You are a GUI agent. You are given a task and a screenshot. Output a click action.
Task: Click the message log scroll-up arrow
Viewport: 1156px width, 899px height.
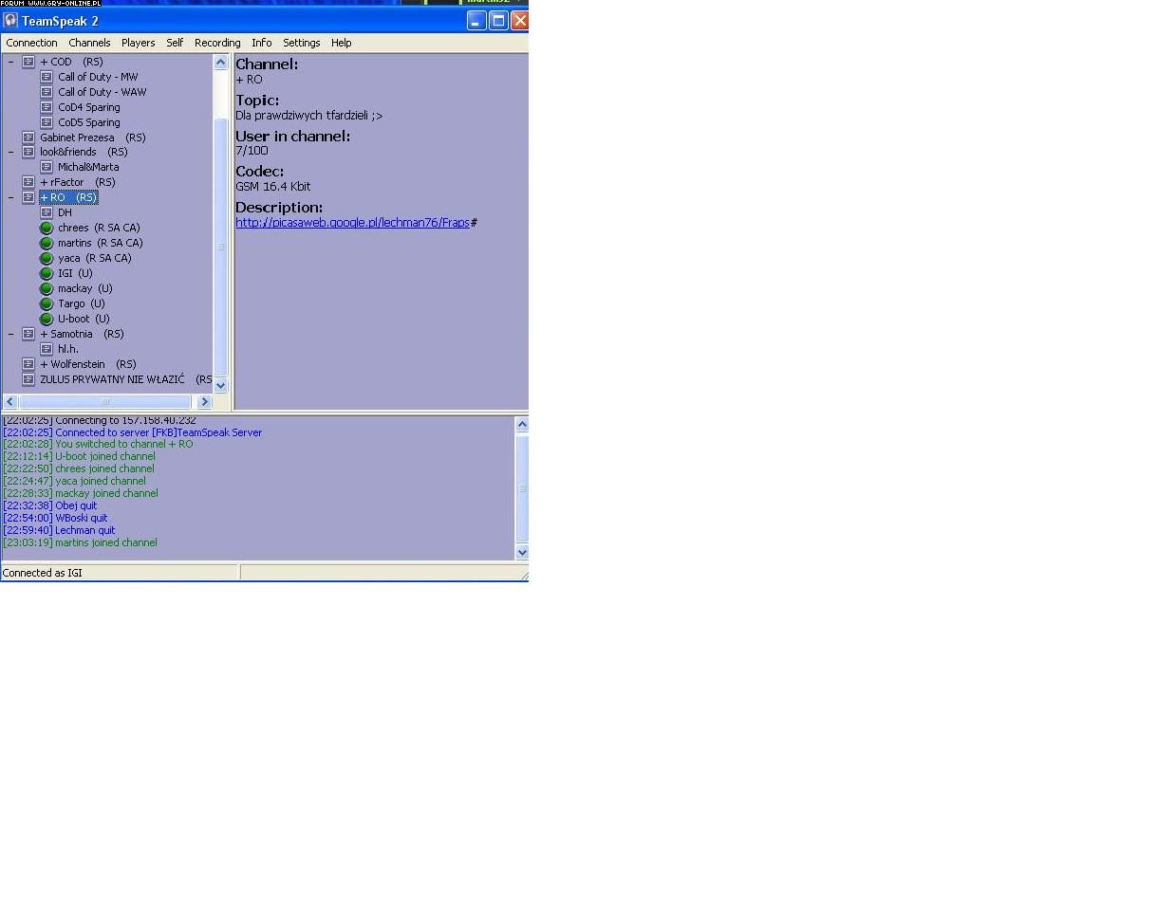coord(522,425)
